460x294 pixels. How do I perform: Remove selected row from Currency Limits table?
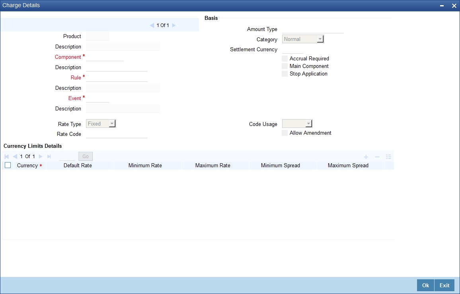377,157
